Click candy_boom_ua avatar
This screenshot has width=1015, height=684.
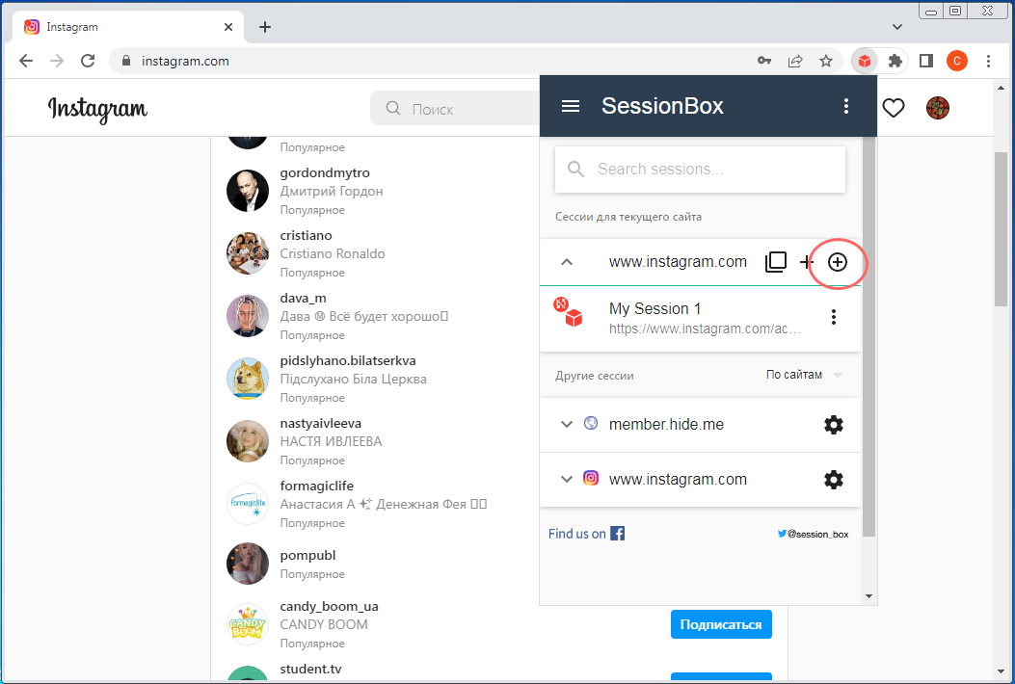[x=248, y=624]
